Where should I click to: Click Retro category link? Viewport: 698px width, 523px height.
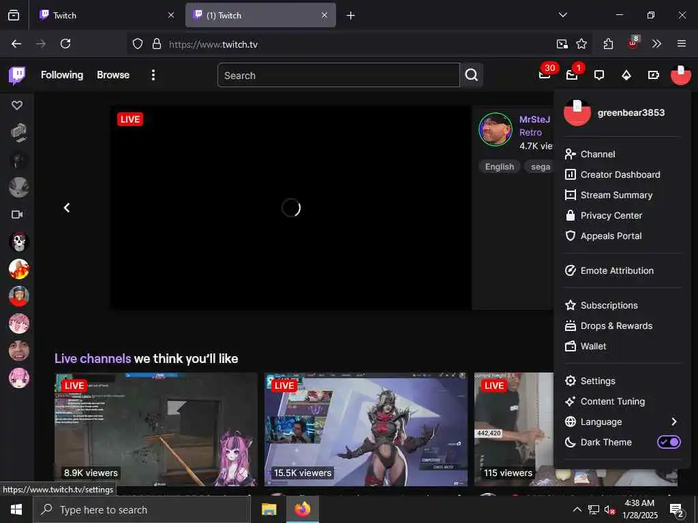point(530,133)
